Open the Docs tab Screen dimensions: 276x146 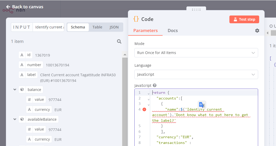pos(173,30)
